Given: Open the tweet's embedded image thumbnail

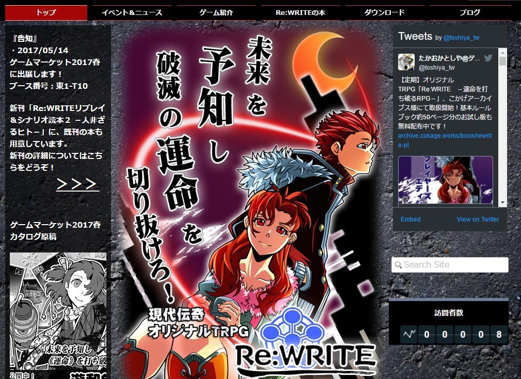Looking at the screenshot, I should [x=445, y=180].
